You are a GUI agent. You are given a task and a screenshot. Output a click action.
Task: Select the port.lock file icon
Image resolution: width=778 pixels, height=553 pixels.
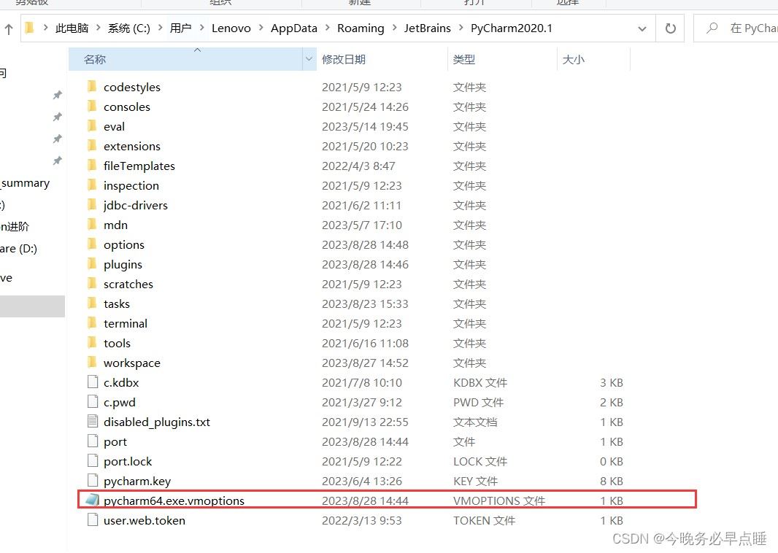(92, 461)
